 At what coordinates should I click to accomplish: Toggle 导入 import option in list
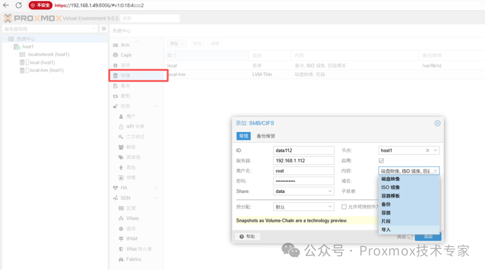(409, 230)
